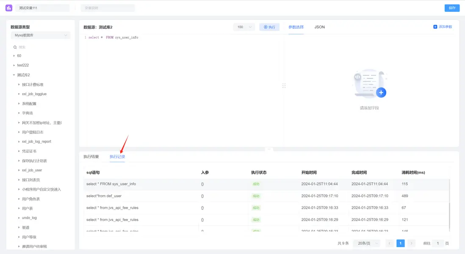Select the xxl_job_user tree item
The height and width of the screenshot is (254, 465).
click(x=32, y=170)
